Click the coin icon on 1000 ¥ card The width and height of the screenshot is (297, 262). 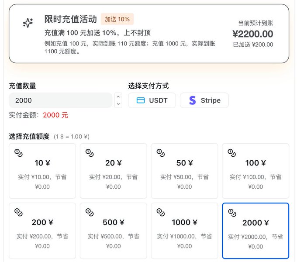[161, 212]
